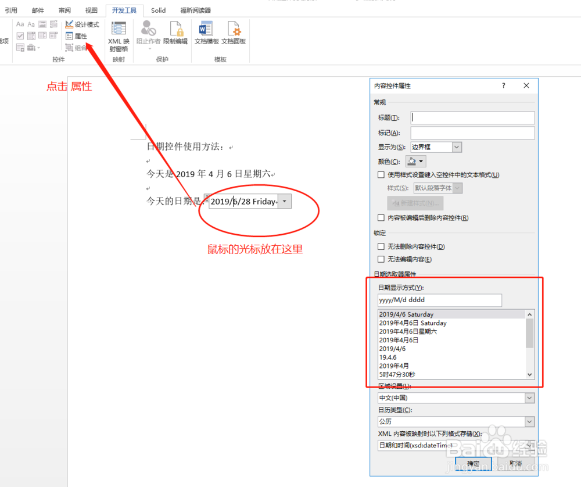
Task: Click the 确定 button
Action: pyautogui.click(x=473, y=463)
